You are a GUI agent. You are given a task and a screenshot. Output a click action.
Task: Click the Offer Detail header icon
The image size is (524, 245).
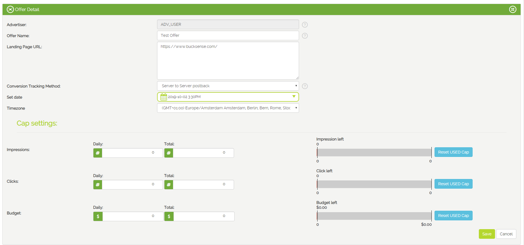tap(10, 9)
